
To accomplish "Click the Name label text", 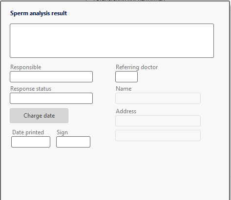I will 124,89.
